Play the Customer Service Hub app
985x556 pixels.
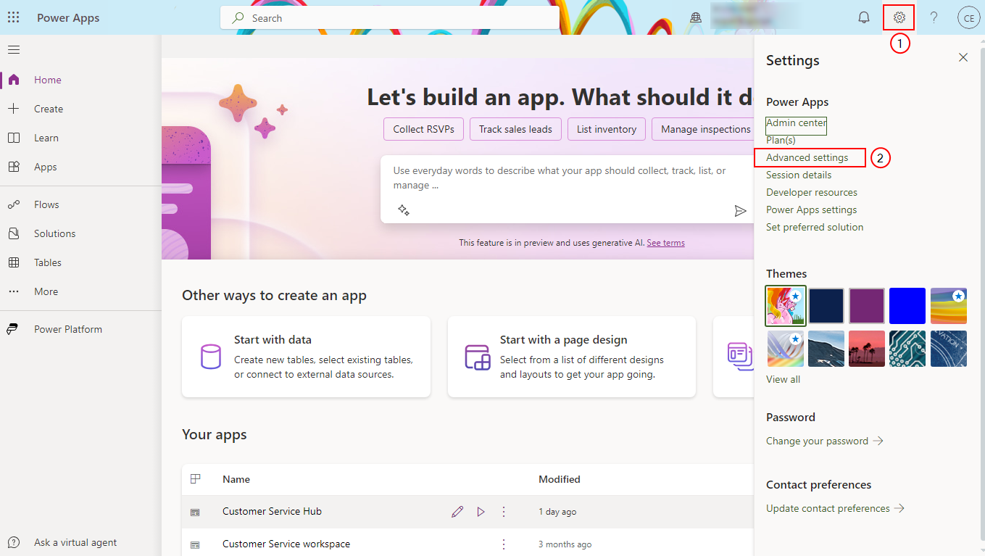tap(481, 512)
